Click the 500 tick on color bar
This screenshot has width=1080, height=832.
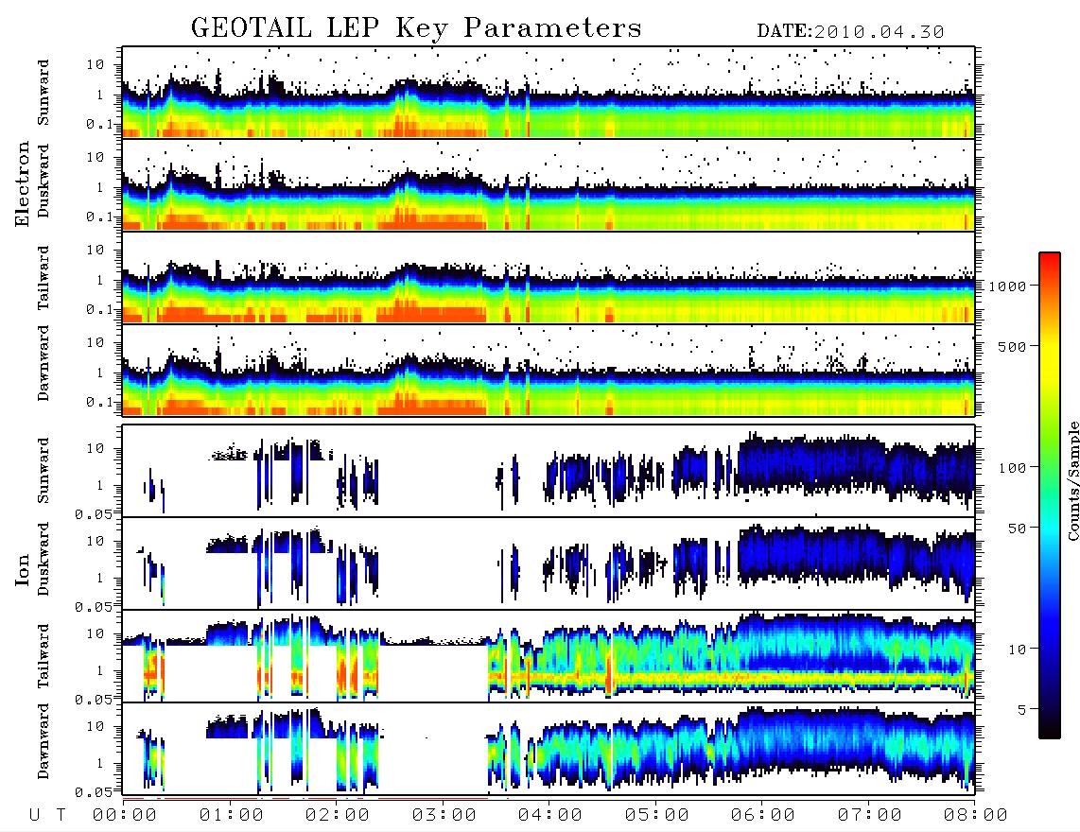[1012, 346]
